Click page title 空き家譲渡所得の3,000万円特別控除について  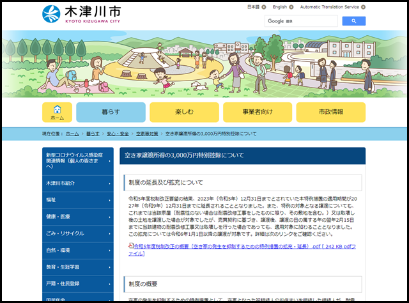coord(184,155)
